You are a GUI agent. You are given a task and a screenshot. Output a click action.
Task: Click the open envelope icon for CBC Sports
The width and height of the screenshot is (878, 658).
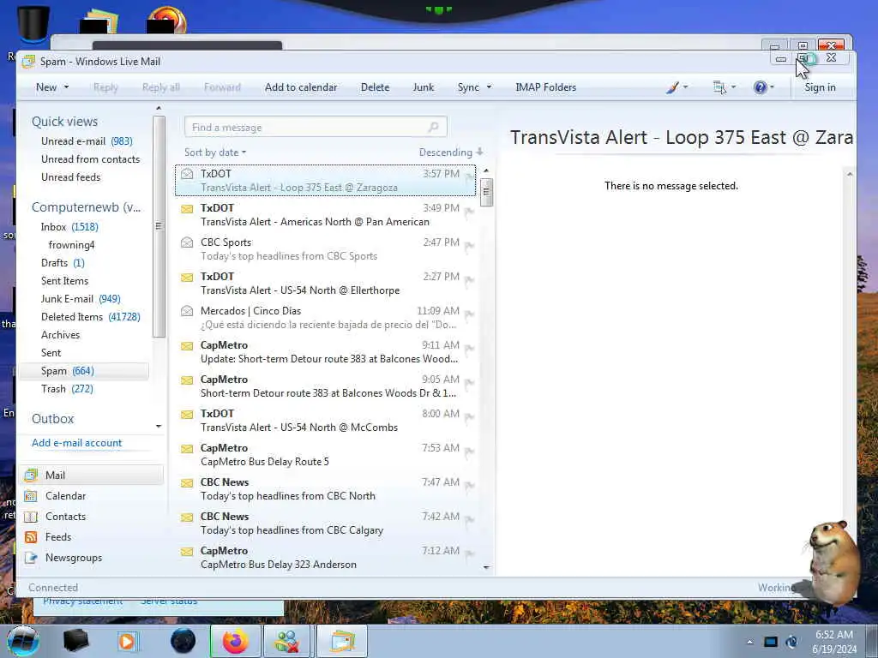[x=187, y=242]
